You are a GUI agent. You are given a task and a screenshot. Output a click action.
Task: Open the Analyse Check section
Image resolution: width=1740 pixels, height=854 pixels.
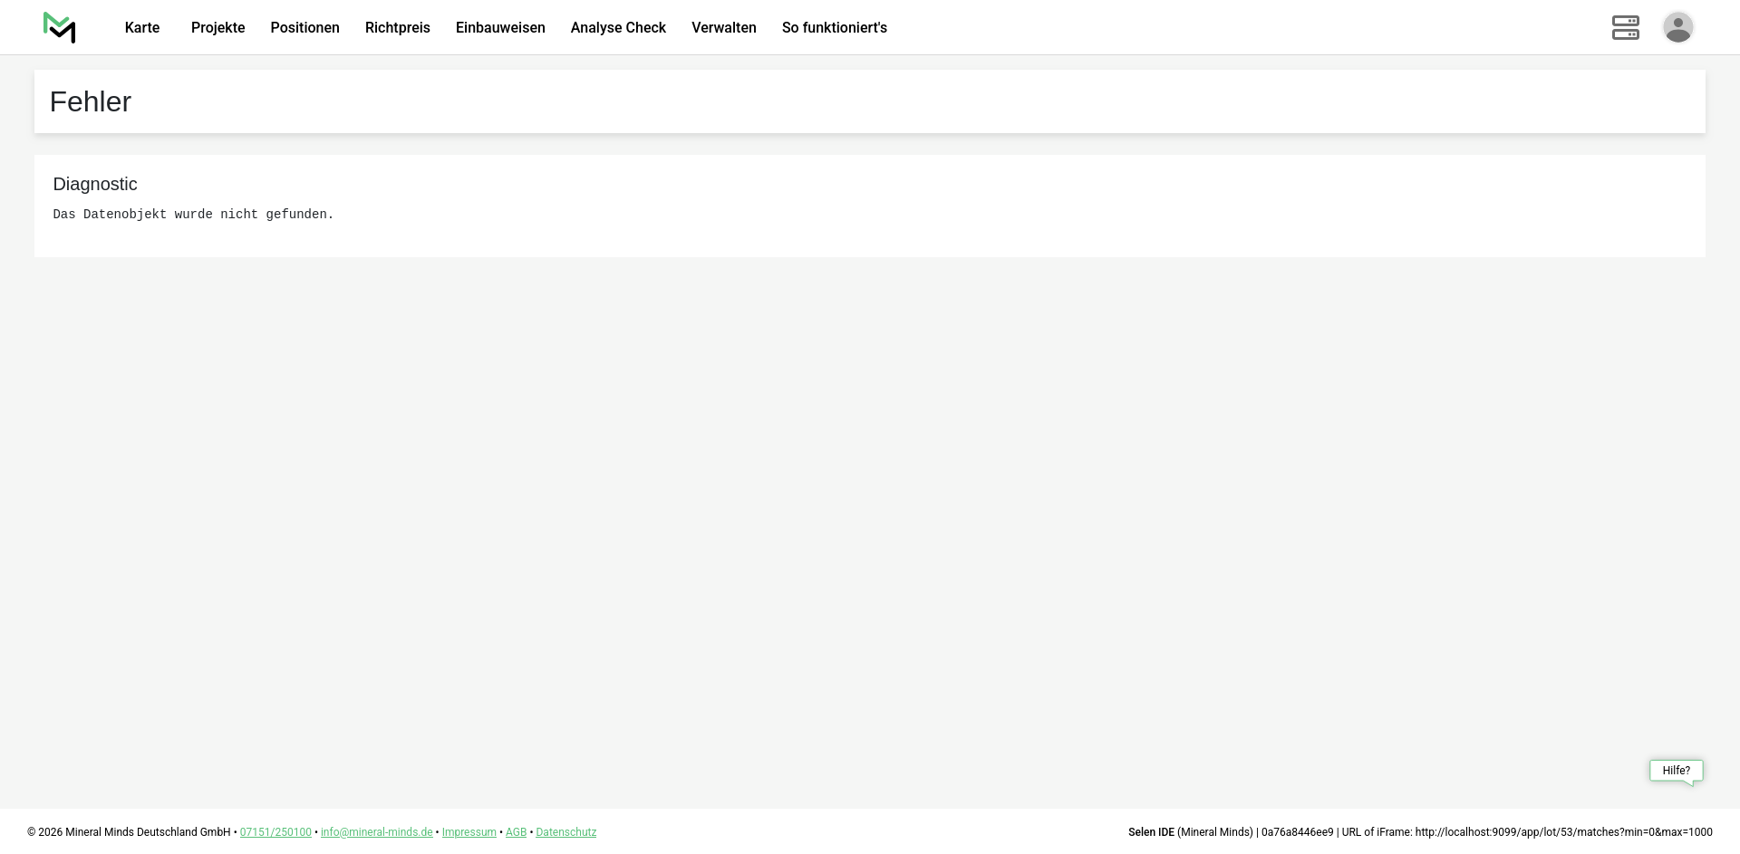618,28
